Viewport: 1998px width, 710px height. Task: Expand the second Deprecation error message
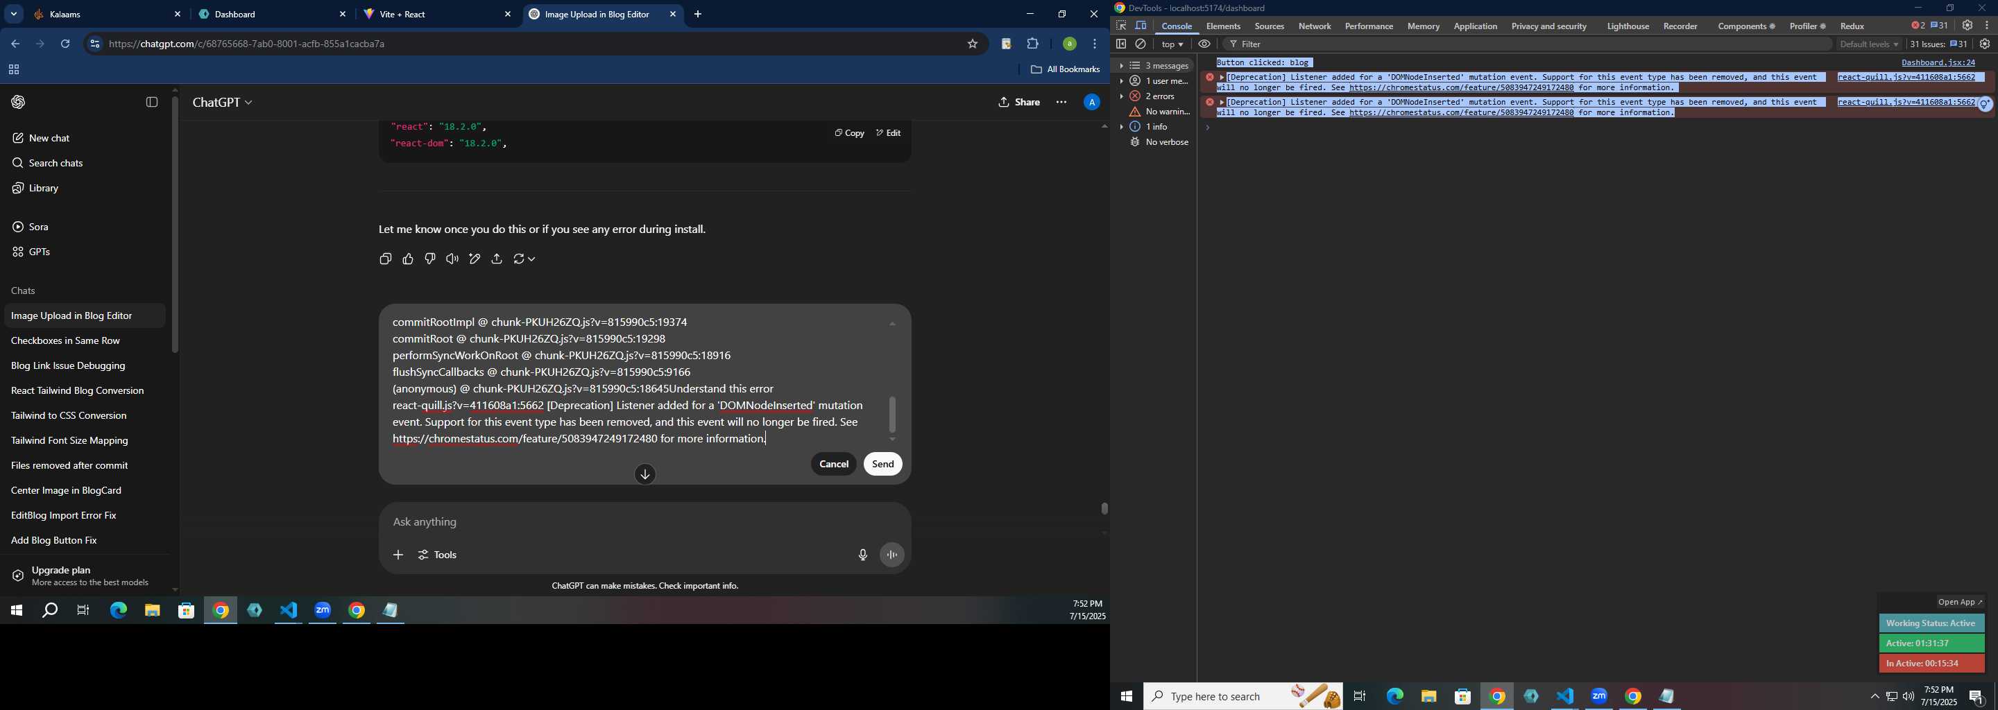tap(1222, 103)
